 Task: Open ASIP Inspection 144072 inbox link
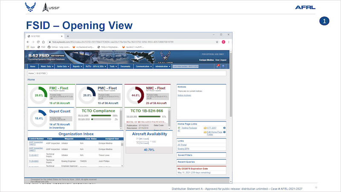coord(36,143)
